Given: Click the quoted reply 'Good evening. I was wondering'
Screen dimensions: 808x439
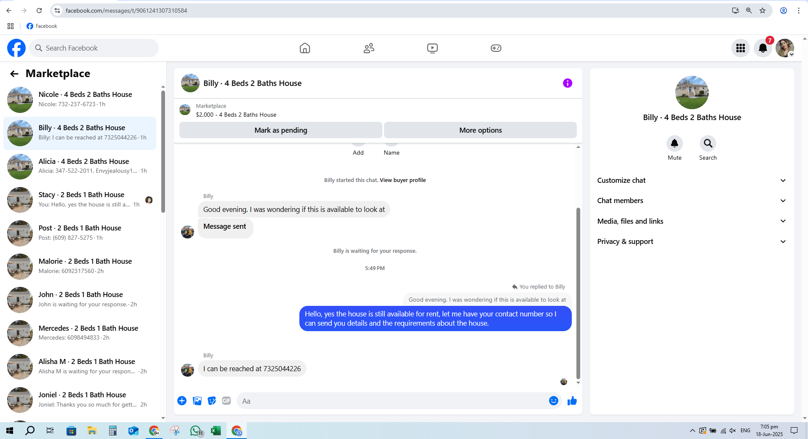Looking at the screenshot, I should [487, 300].
